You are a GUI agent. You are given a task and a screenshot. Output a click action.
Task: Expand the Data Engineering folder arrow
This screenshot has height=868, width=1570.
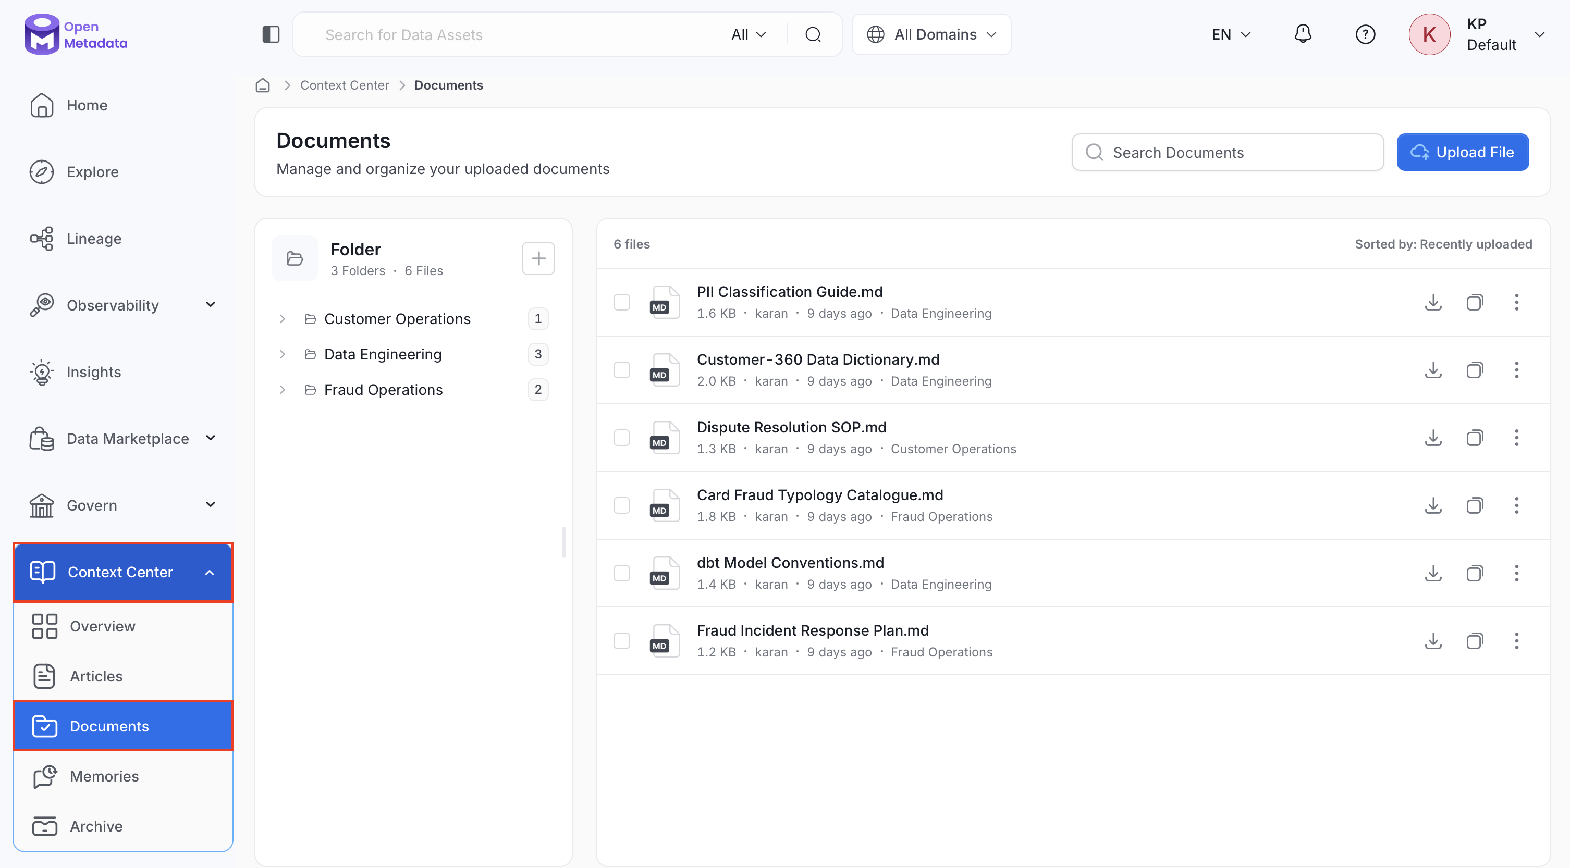[282, 354]
